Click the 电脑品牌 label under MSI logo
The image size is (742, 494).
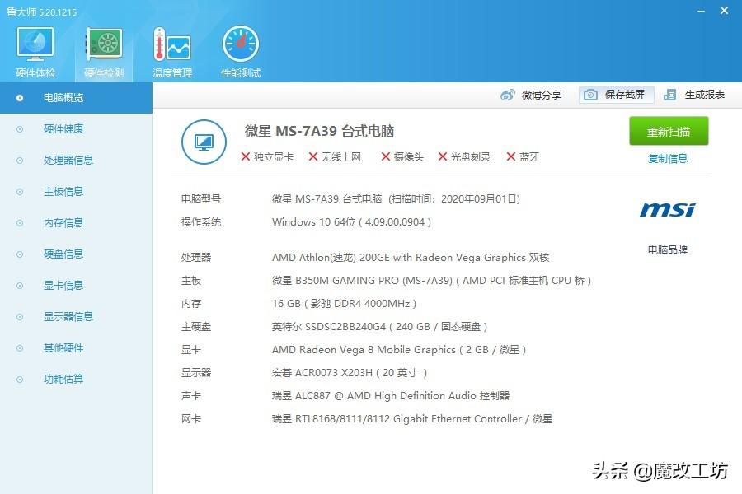point(668,249)
